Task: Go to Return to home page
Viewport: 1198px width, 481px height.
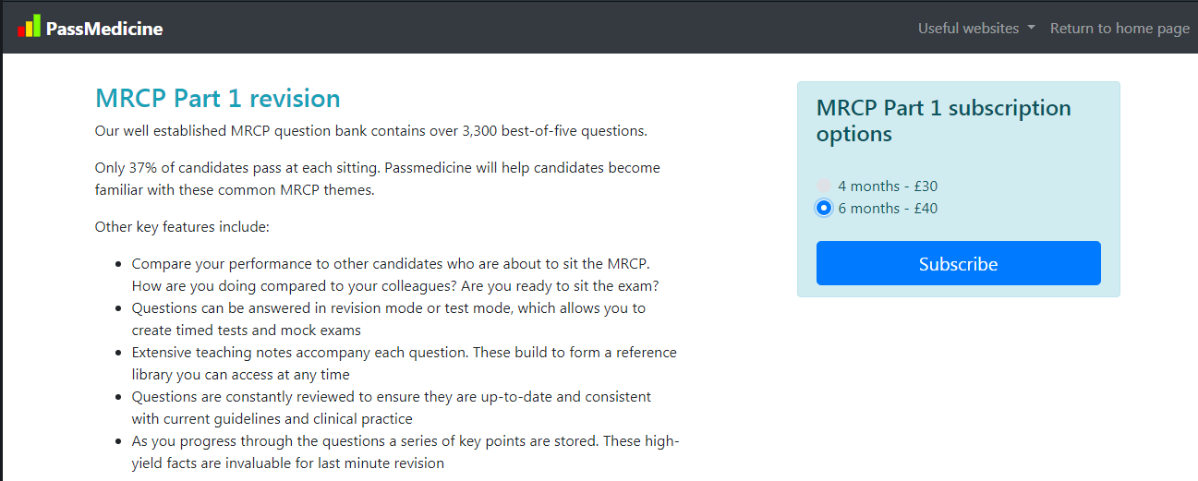Action: coord(1119,28)
